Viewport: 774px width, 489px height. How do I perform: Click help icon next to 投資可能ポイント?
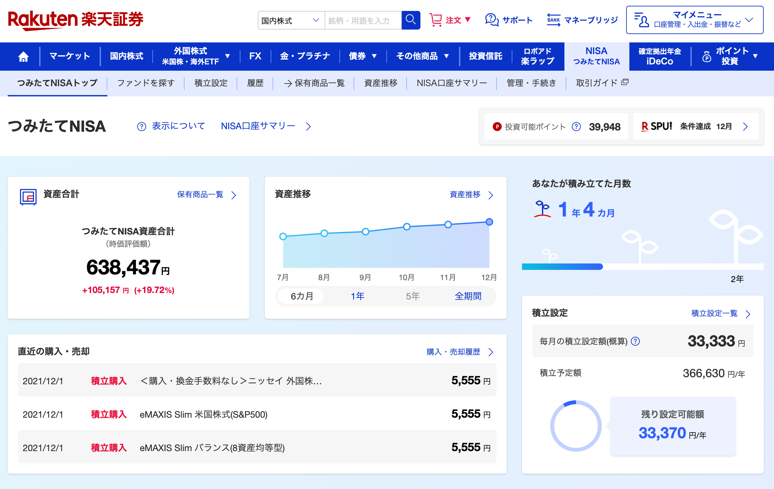pyautogui.click(x=576, y=127)
